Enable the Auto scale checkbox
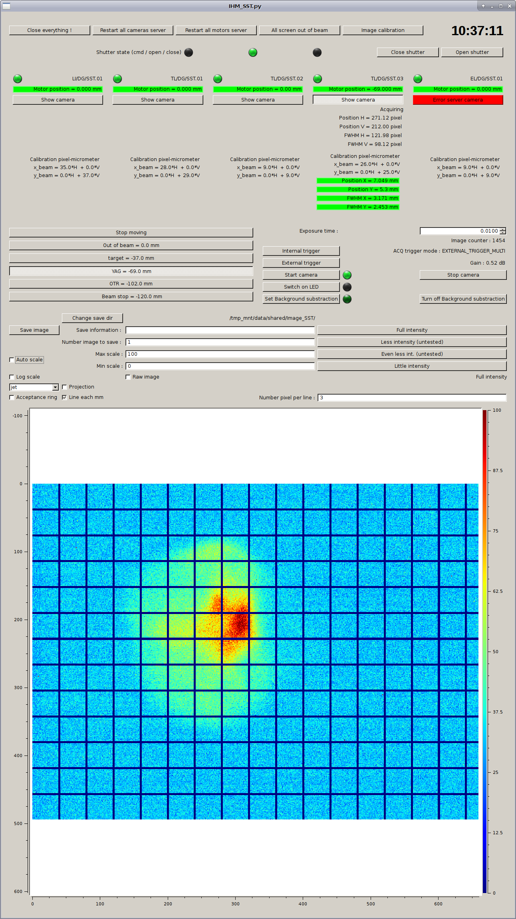516x919 pixels. tap(12, 360)
